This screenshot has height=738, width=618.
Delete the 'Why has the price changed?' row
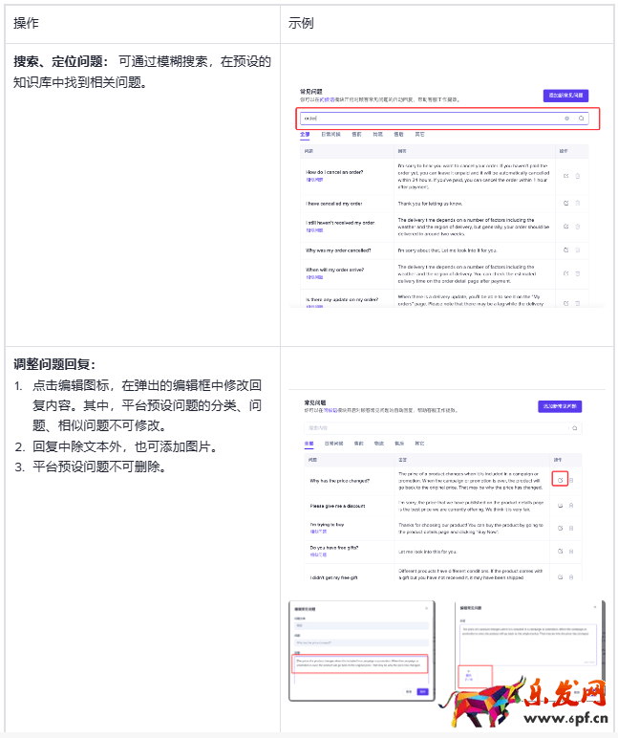571,481
